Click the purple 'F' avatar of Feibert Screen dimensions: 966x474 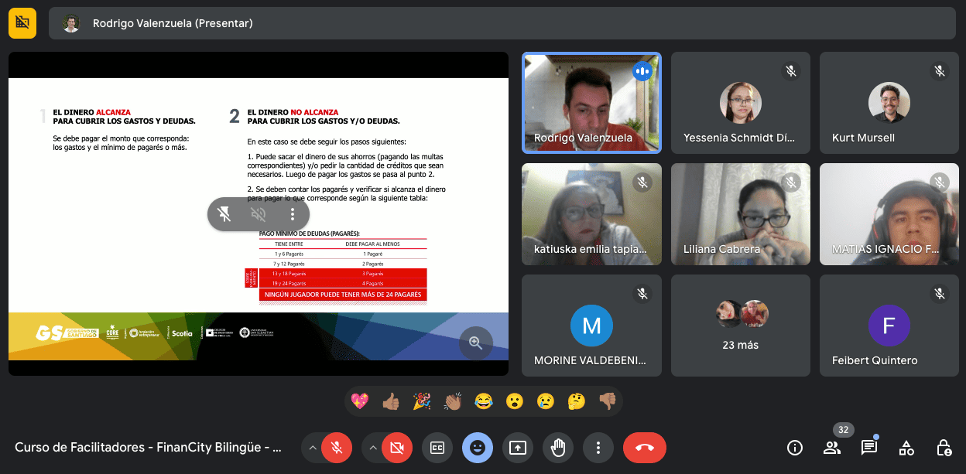pos(889,326)
